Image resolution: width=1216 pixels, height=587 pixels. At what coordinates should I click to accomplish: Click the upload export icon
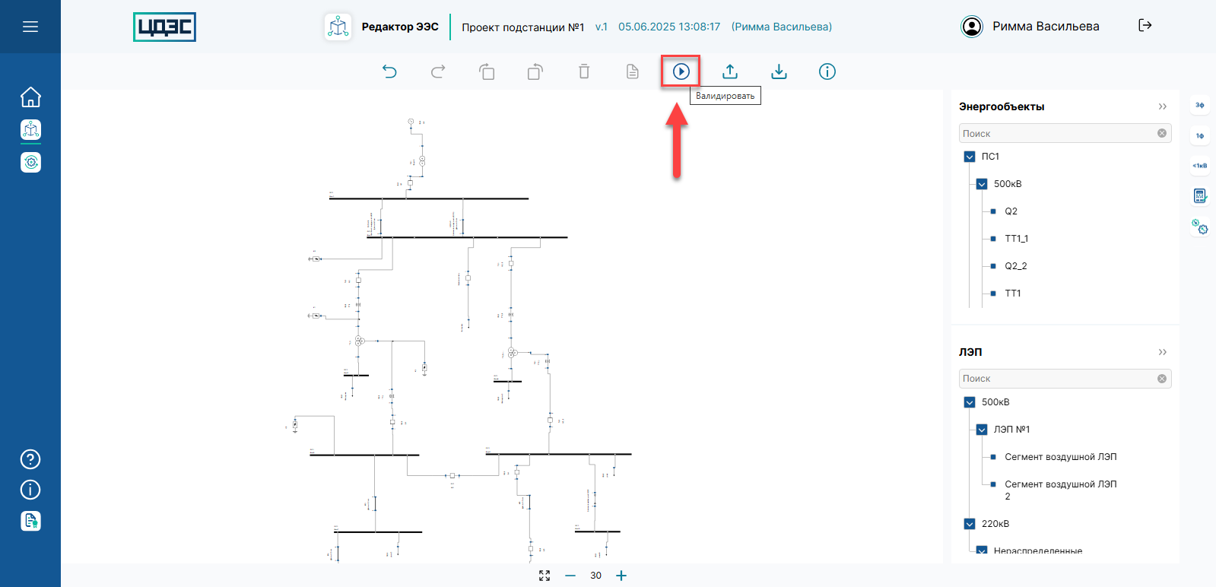point(730,71)
